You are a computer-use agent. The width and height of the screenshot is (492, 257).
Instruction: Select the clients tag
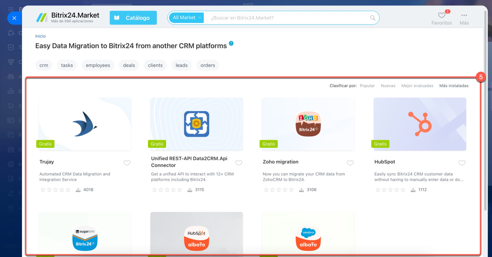[x=155, y=65]
